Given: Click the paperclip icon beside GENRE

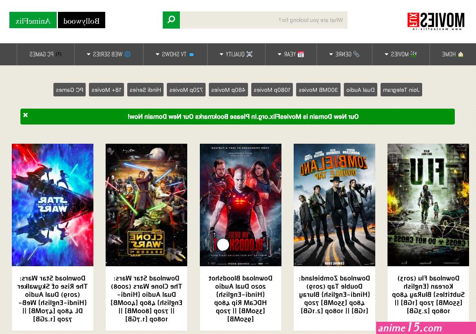Looking at the screenshot, I should [356, 54].
